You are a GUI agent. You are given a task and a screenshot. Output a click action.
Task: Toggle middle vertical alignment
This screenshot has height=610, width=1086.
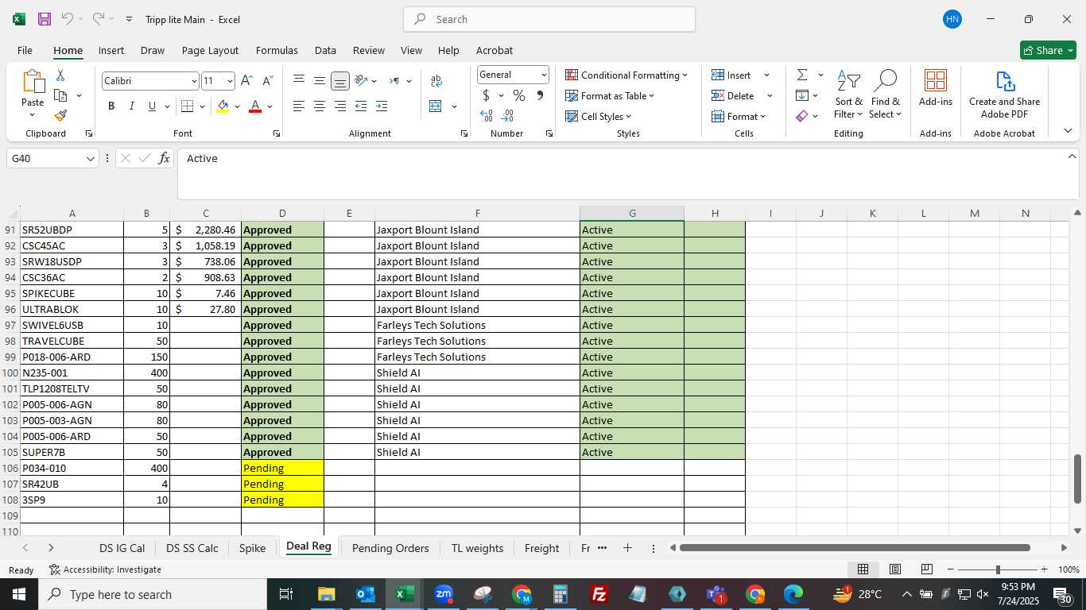pos(320,81)
